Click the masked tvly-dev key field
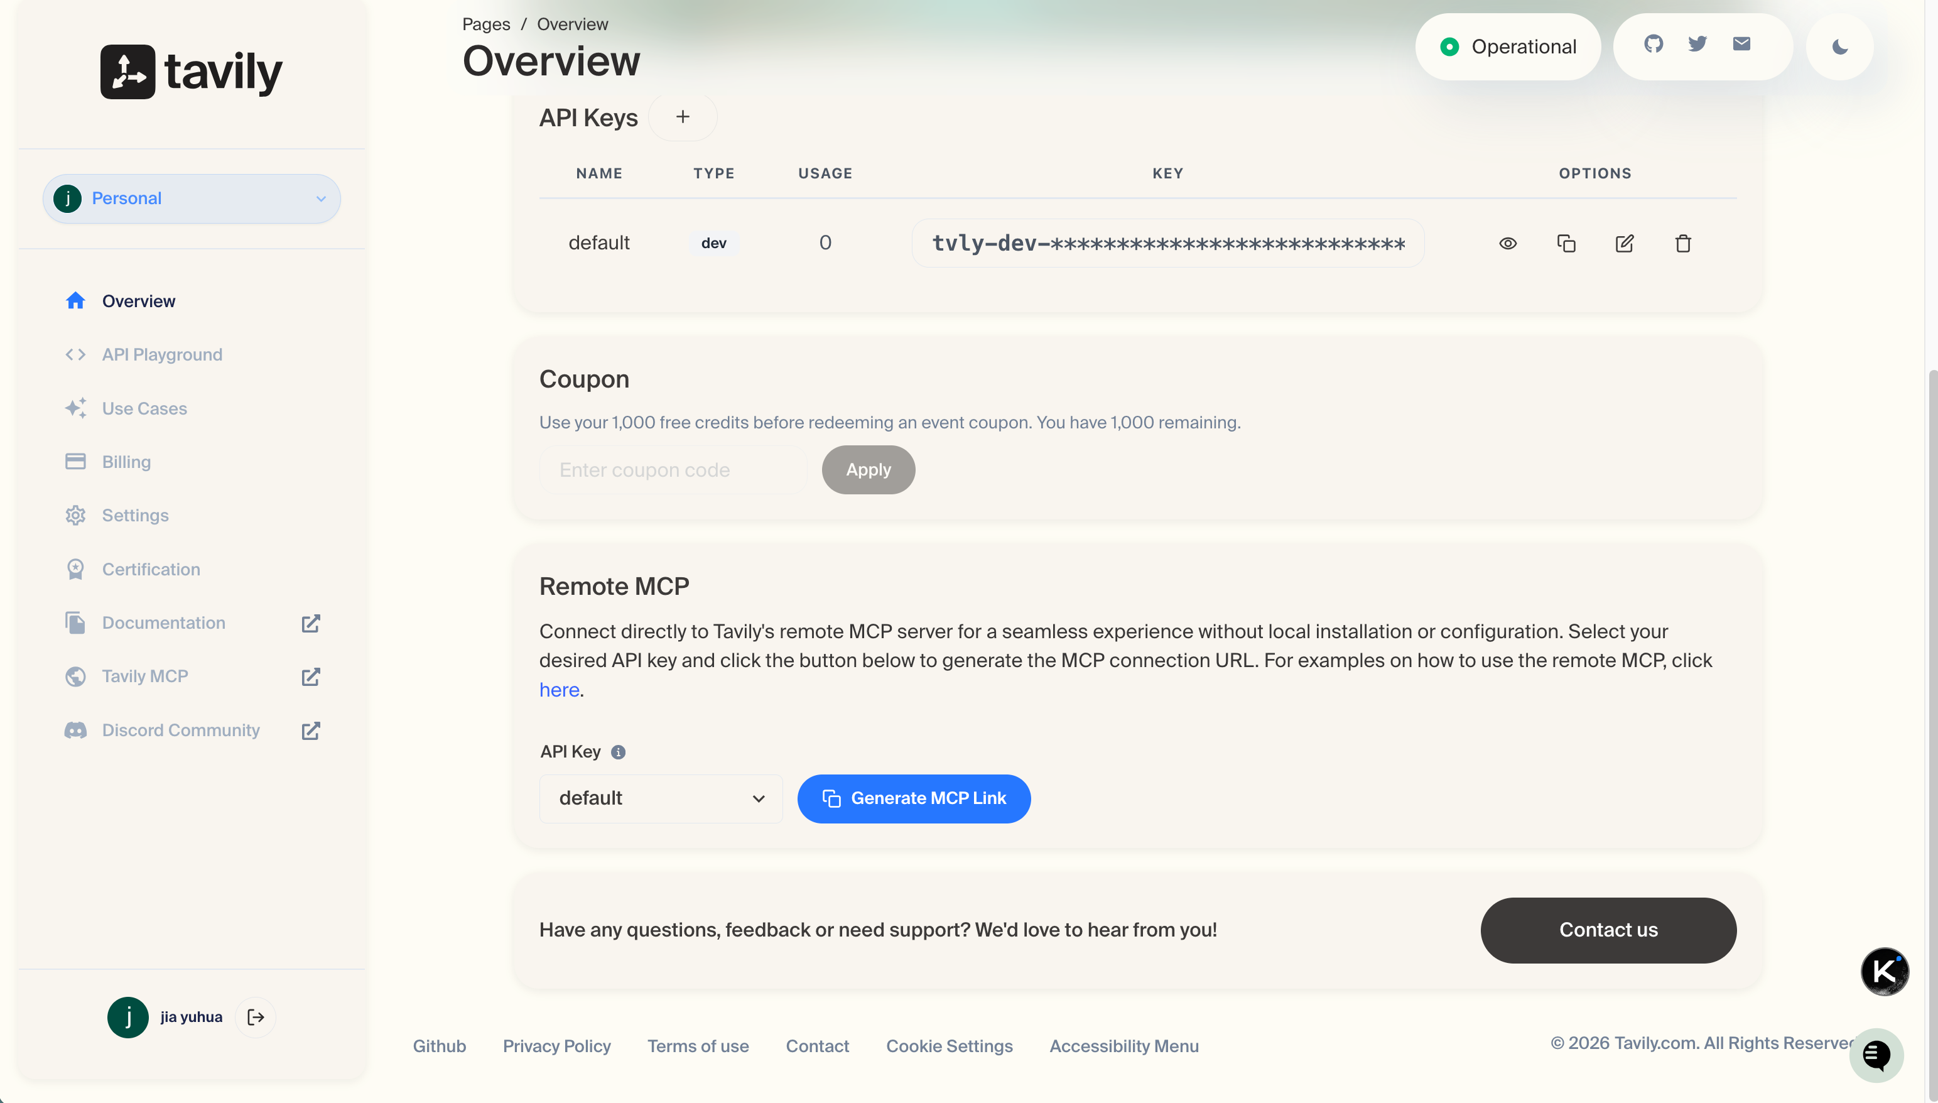 point(1168,243)
